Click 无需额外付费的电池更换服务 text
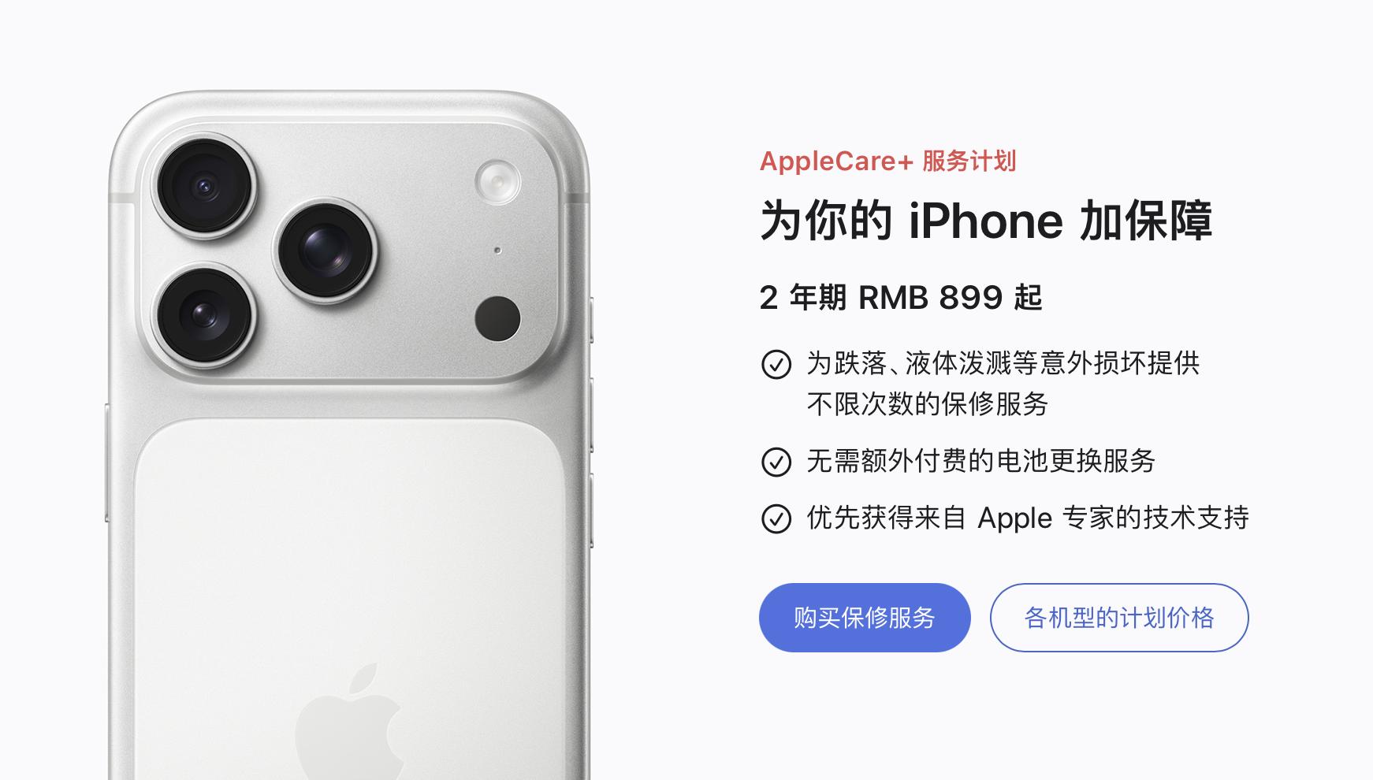Viewport: 1373px width, 780px height. click(x=980, y=461)
